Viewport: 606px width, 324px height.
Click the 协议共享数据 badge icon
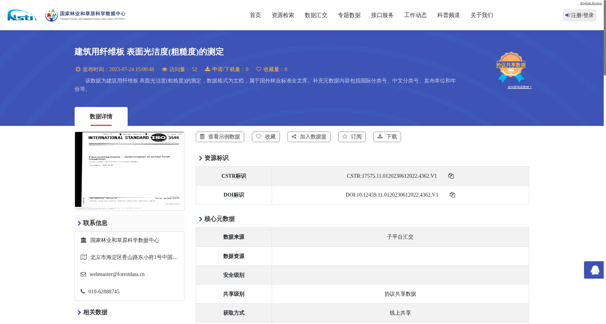click(x=511, y=67)
